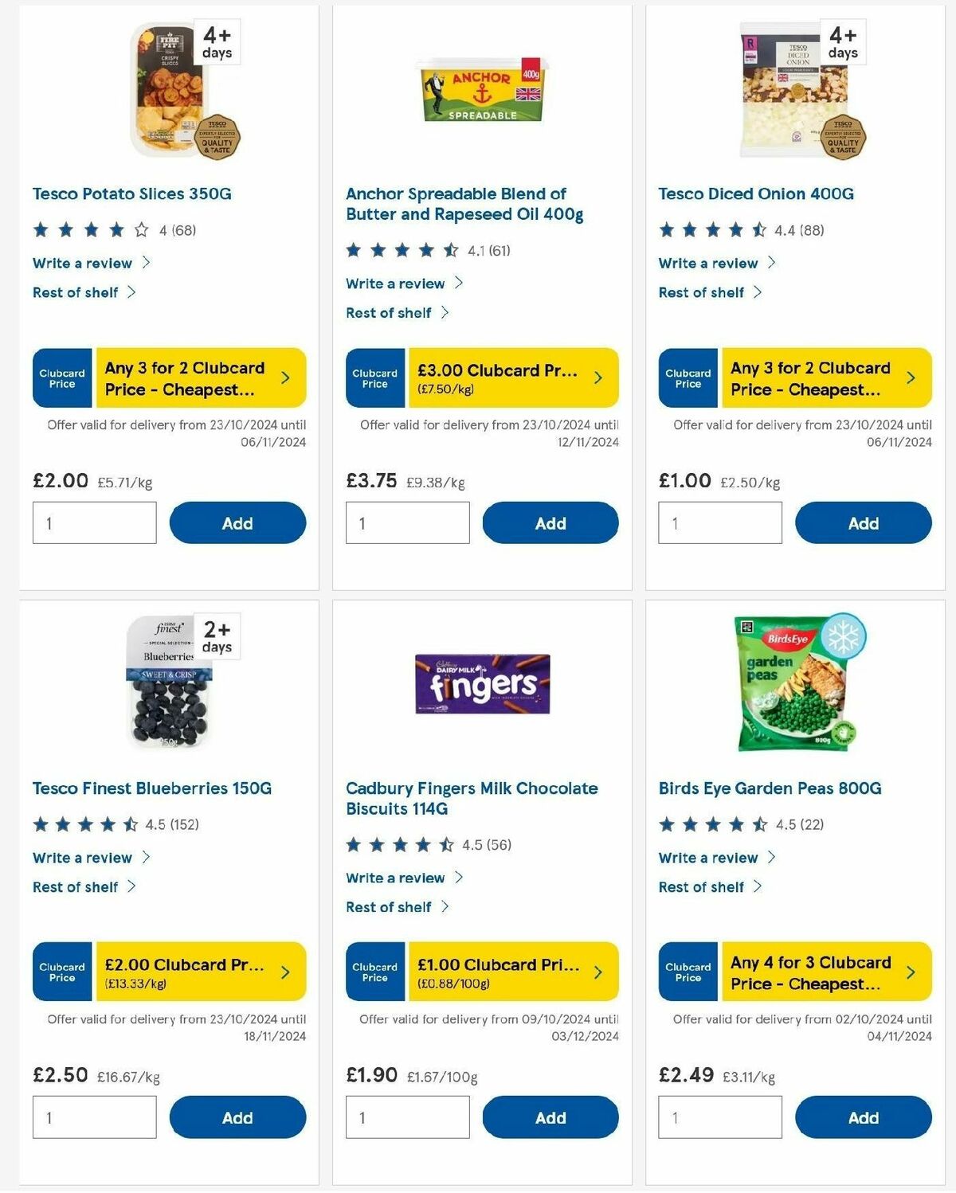Image resolution: width=956 pixels, height=1193 pixels.
Task: Add Birds Eye Garden Peas to the basket
Action: click(x=863, y=1117)
